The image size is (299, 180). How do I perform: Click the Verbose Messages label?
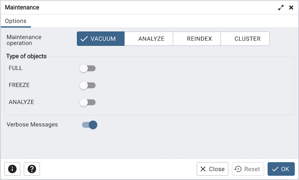point(32,125)
